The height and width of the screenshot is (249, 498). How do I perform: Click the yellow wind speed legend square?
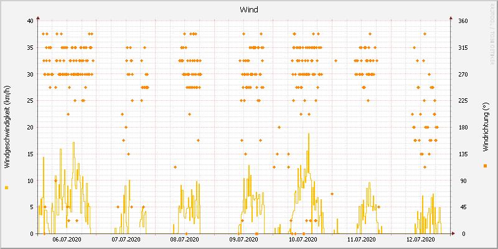click(6, 188)
